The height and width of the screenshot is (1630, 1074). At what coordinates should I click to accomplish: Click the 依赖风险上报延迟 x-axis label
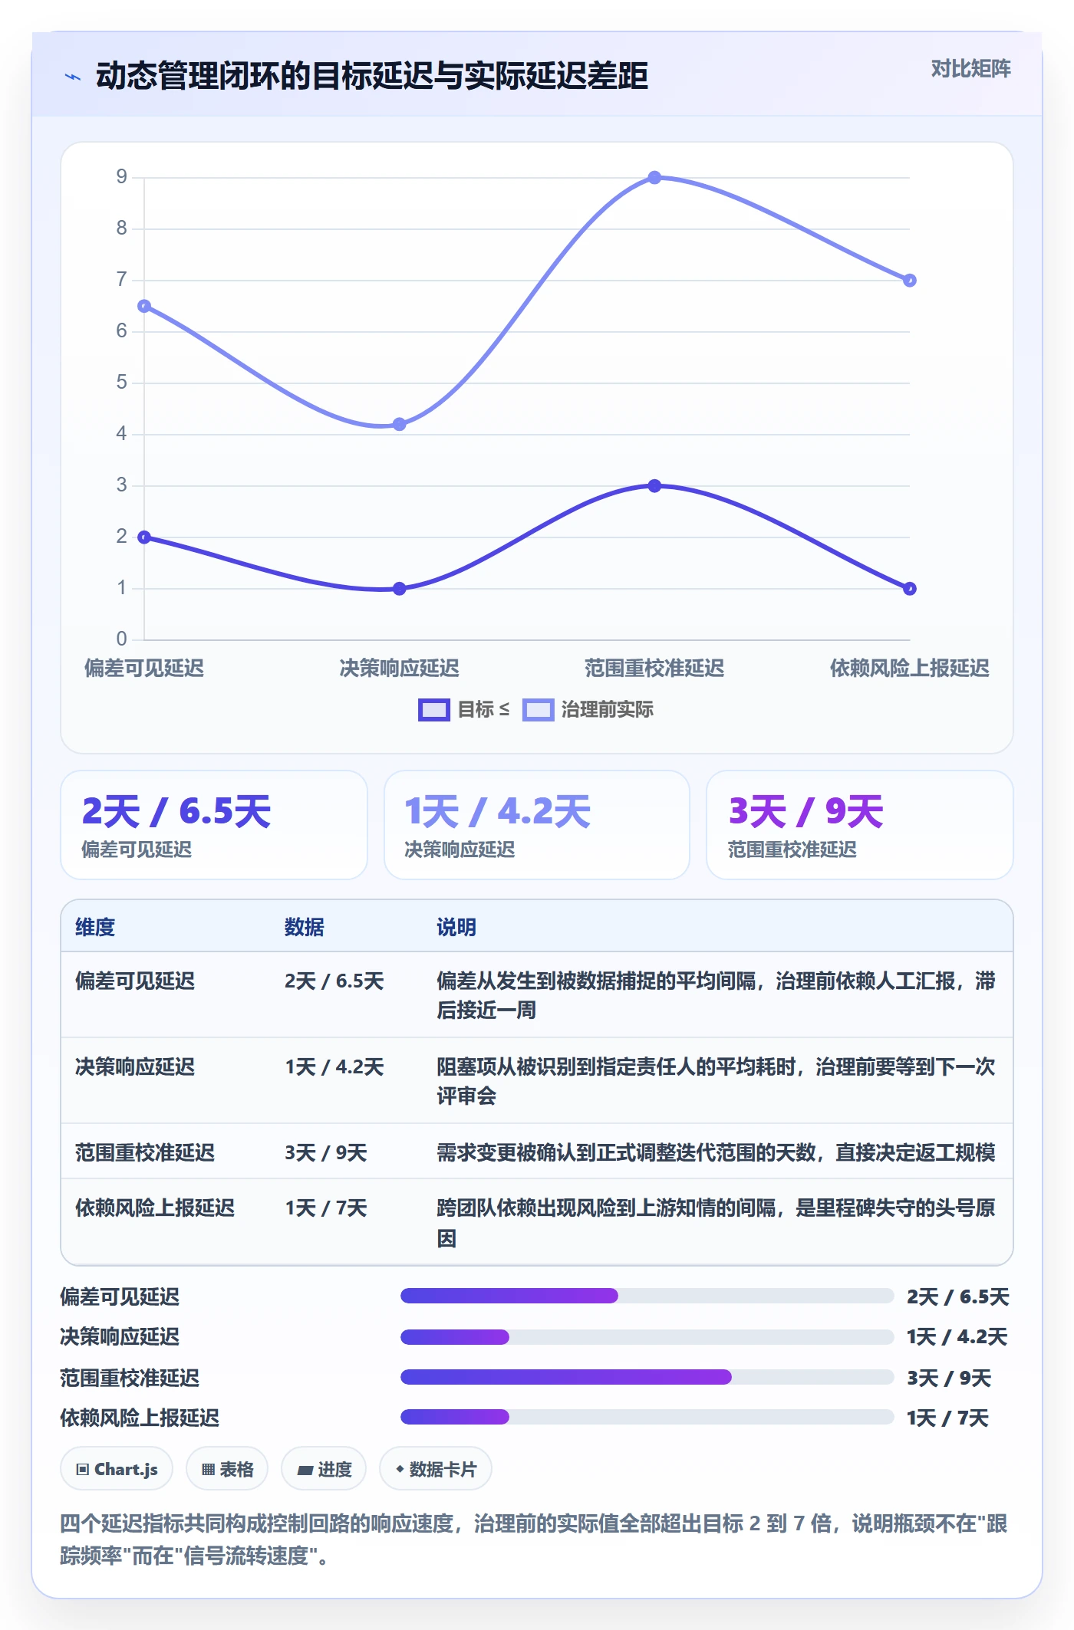point(909,669)
